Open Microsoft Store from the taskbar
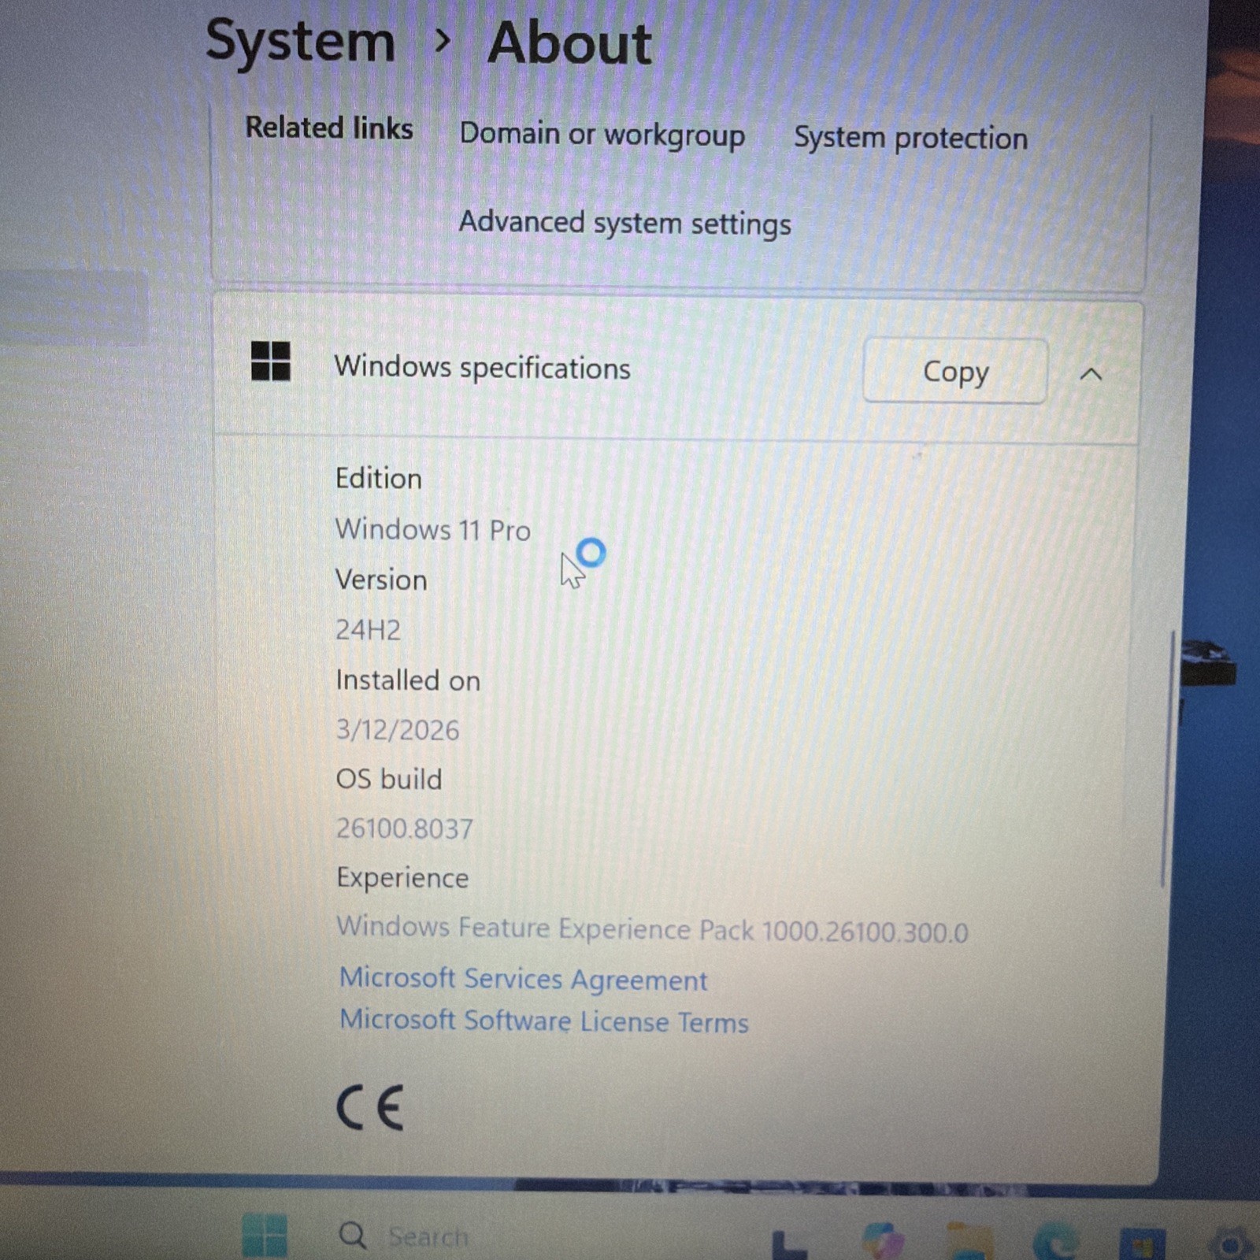 point(1142,1244)
